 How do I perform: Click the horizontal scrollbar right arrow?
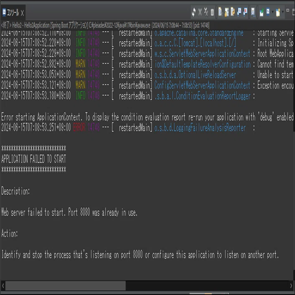click(x=291, y=286)
